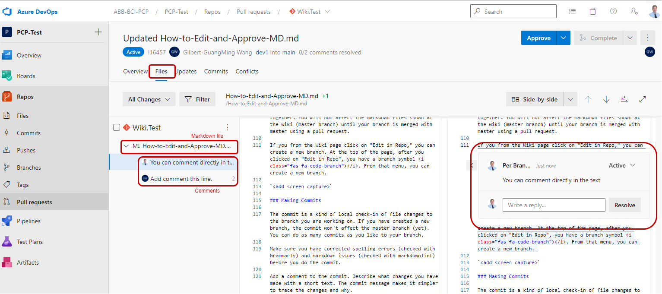Open diff view settings sliders icon

tap(624, 99)
